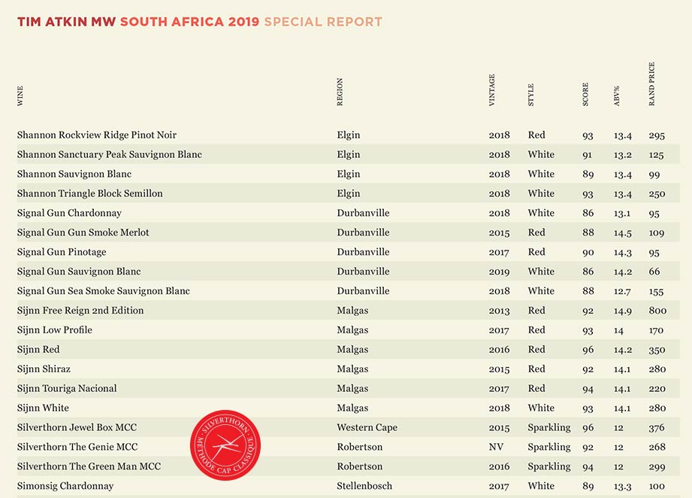The height and width of the screenshot is (498, 692).
Task: Click 'Sijnn Free Reign 2nd Edition' wine name
Action: click(x=80, y=311)
